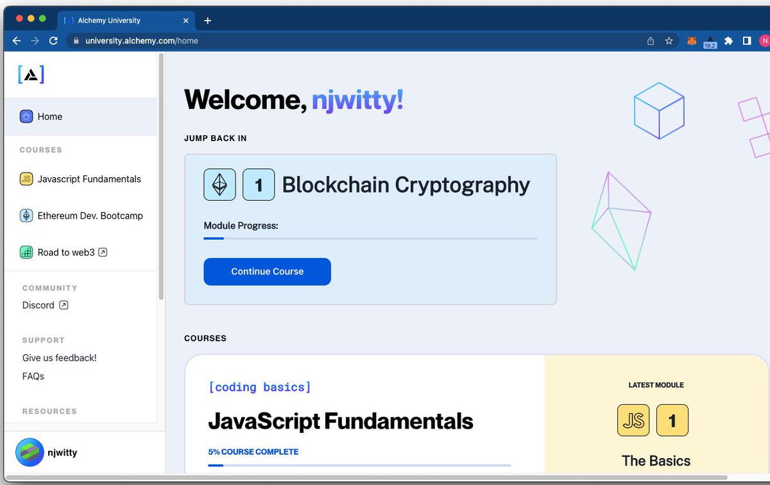Open Javascript Fundamentals in sidebar
This screenshot has width=770, height=485.
click(x=80, y=179)
